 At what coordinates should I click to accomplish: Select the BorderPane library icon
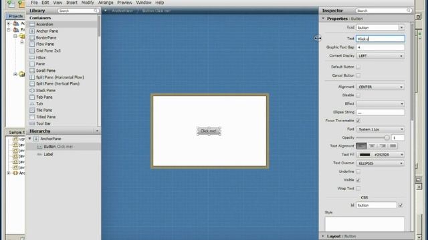pos(32,37)
